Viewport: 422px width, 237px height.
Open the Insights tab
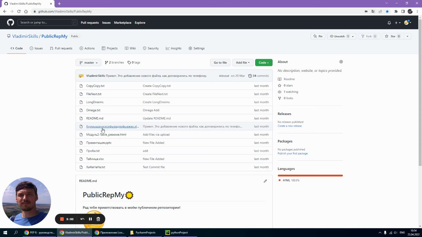click(173, 48)
